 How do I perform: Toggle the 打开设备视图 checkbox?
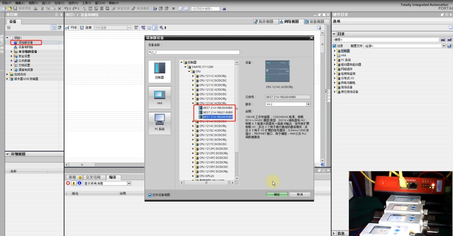(x=150, y=195)
